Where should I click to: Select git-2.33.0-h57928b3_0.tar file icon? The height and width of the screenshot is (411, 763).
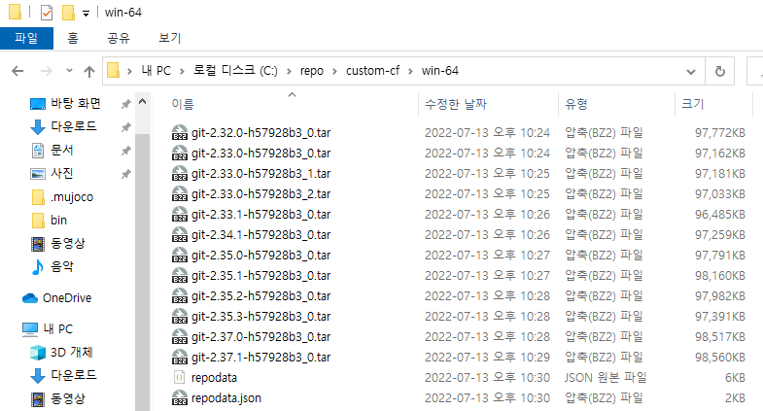tap(180, 153)
